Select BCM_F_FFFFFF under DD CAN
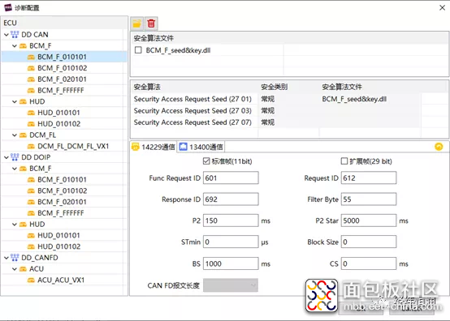The width and height of the screenshot is (450, 321). pyautogui.click(x=61, y=90)
